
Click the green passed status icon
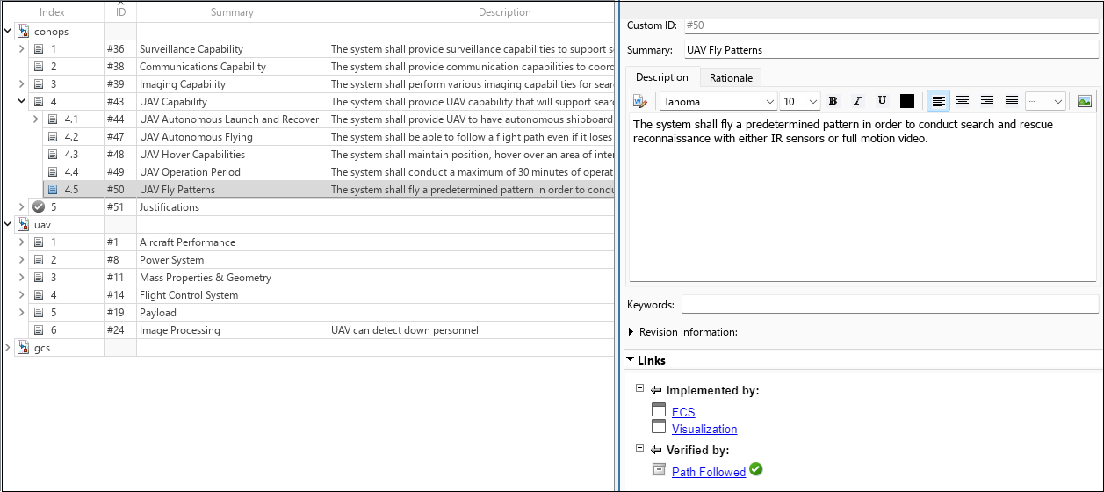[x=756, y=469]
